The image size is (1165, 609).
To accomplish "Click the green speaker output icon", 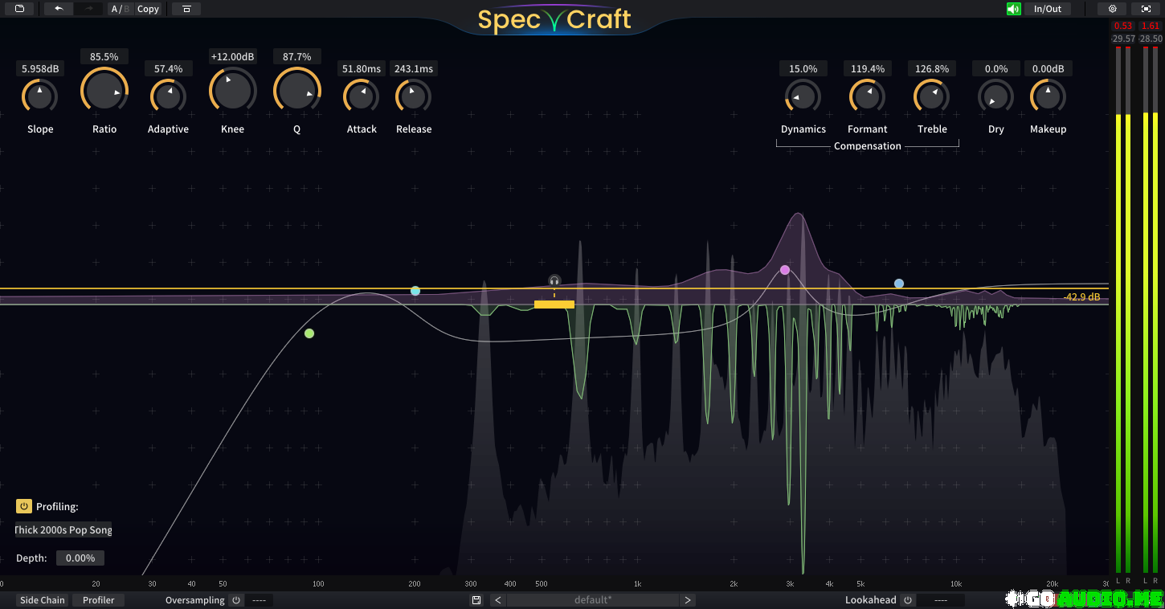I will coord(1014,9).
